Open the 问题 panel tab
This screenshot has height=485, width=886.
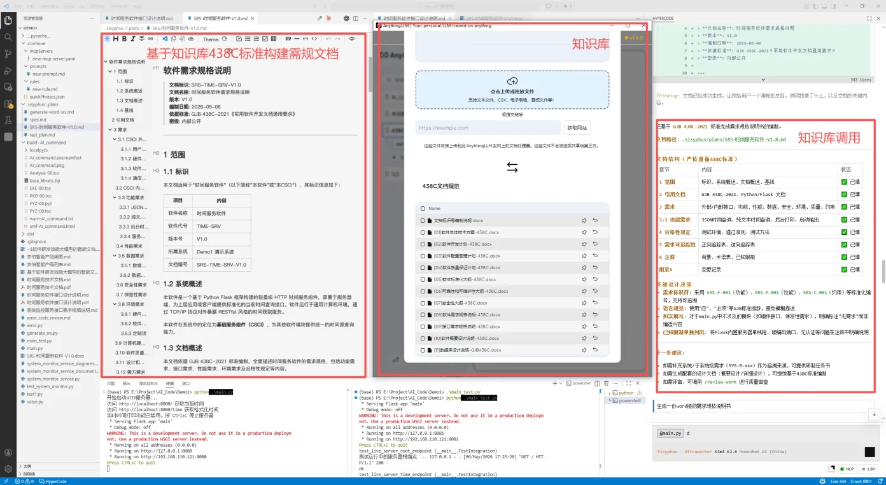tap(111, 384)
